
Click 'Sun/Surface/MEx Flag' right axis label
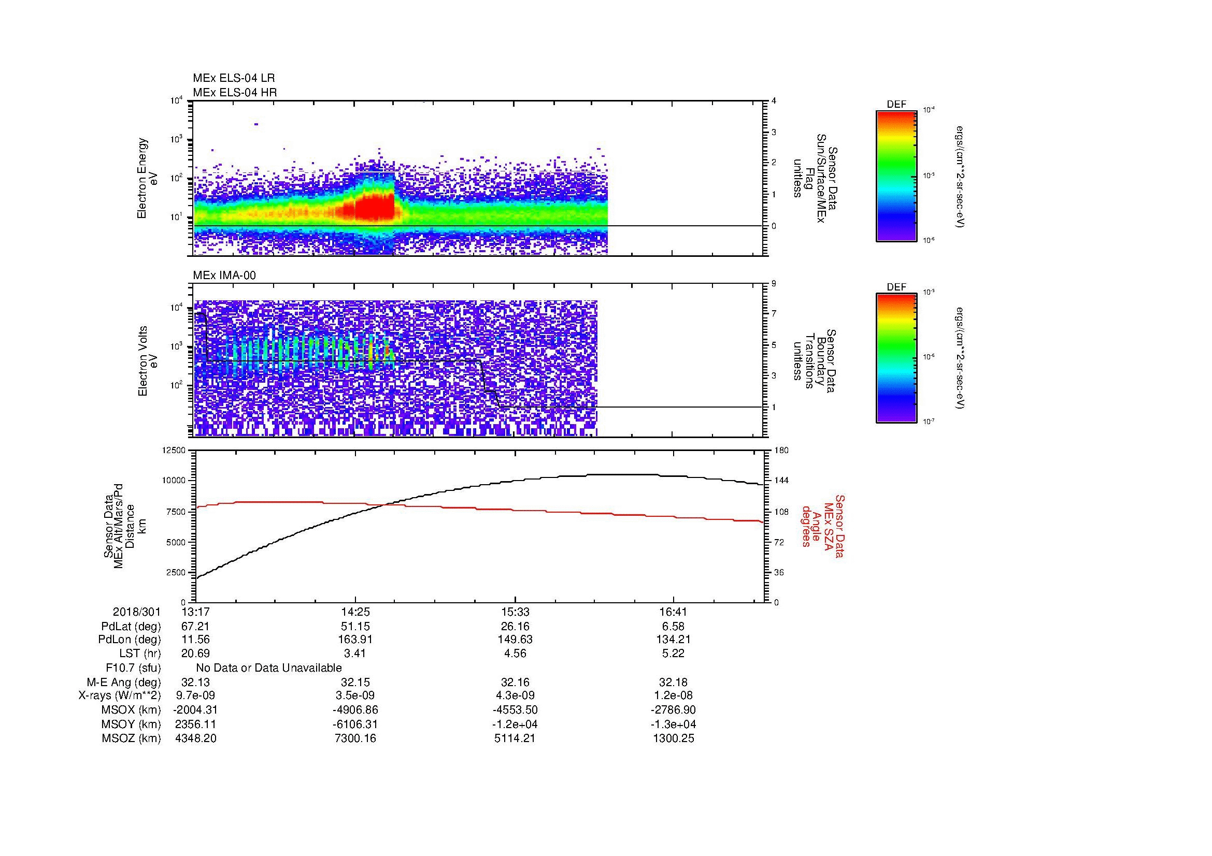pyautogui.click(x=815, y=178)
